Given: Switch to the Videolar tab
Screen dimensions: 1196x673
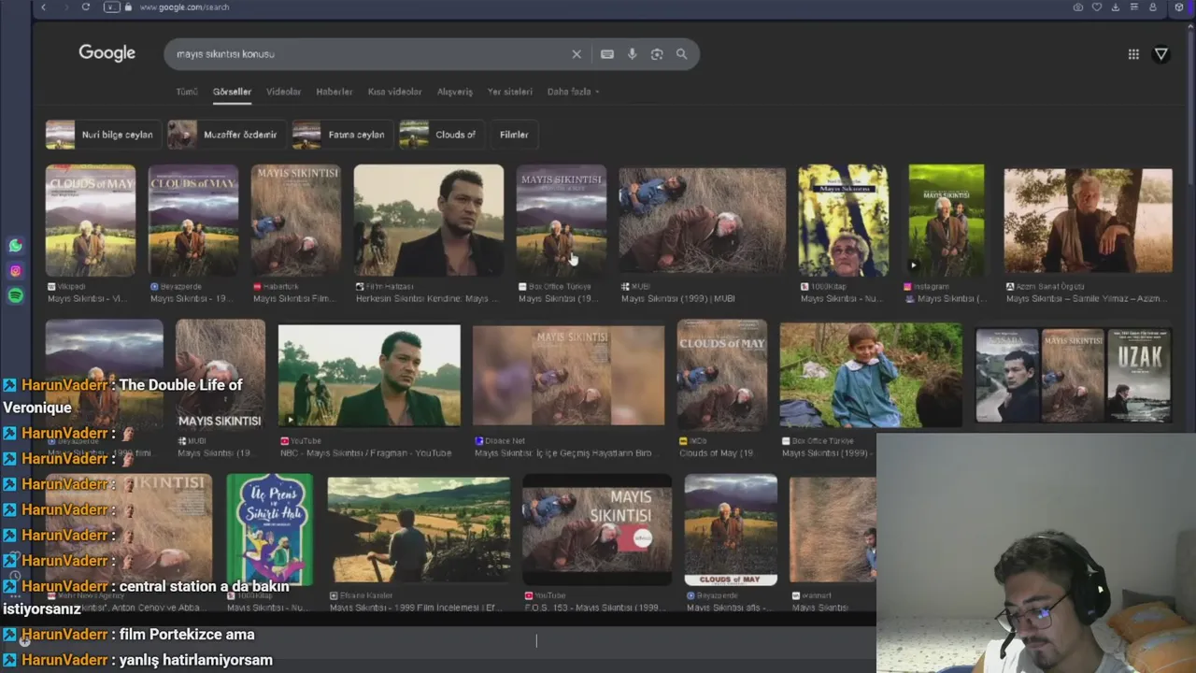Looking at the screenshot, I should point(283,92).
